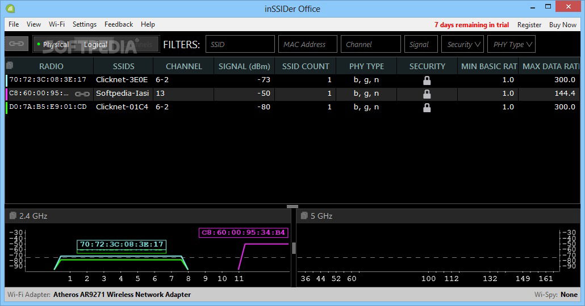This screenshot has width=585, height=306.
Task: Close the inSSIDer Office window
Action: (568, 6)
